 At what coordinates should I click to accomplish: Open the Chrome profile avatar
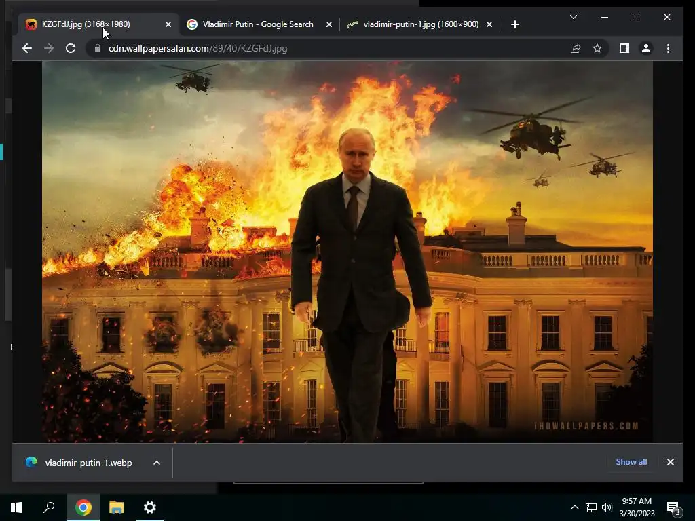(646, 48)
